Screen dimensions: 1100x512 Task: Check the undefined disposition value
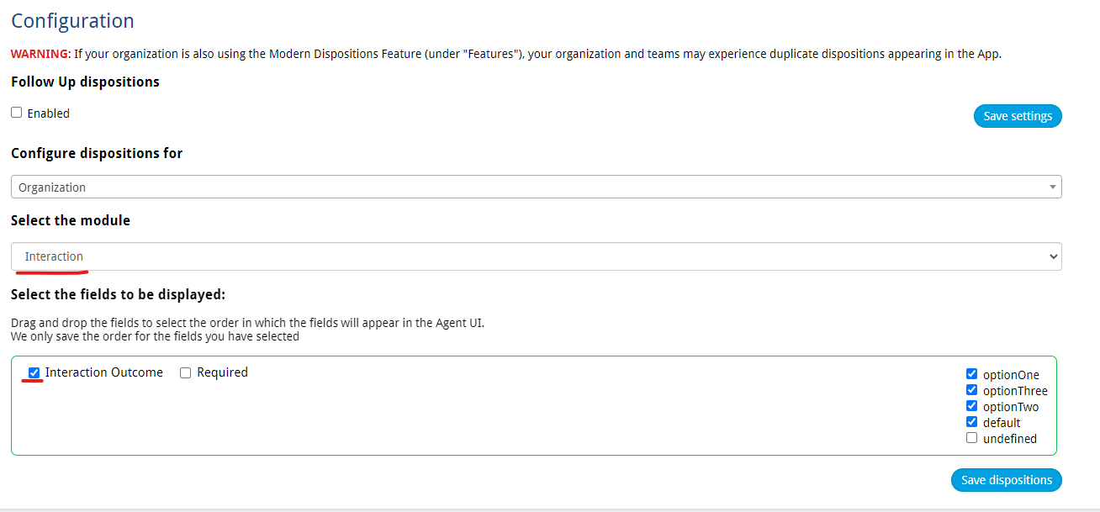click(971, 438)
